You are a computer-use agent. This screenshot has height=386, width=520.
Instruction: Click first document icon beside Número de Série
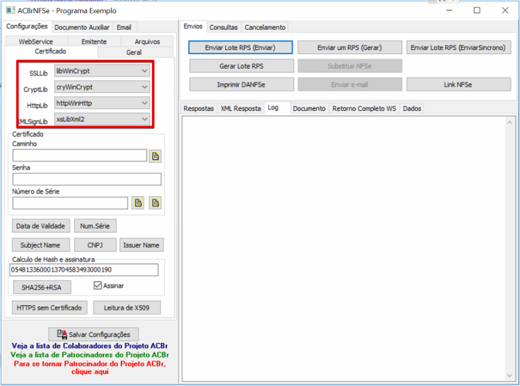click(x=138, y=203)
